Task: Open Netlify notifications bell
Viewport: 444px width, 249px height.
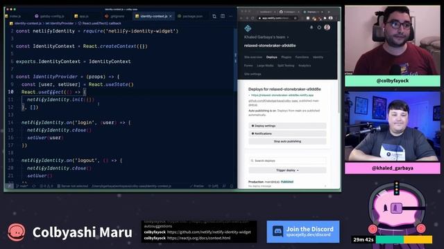Action: coord(311,28)
